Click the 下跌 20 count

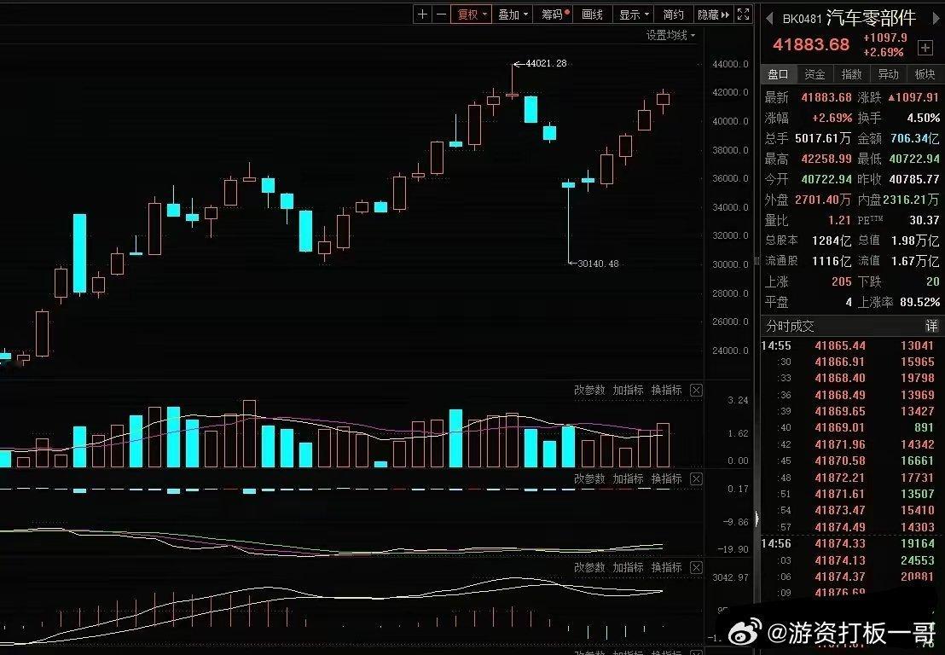(x=932, y=281)
